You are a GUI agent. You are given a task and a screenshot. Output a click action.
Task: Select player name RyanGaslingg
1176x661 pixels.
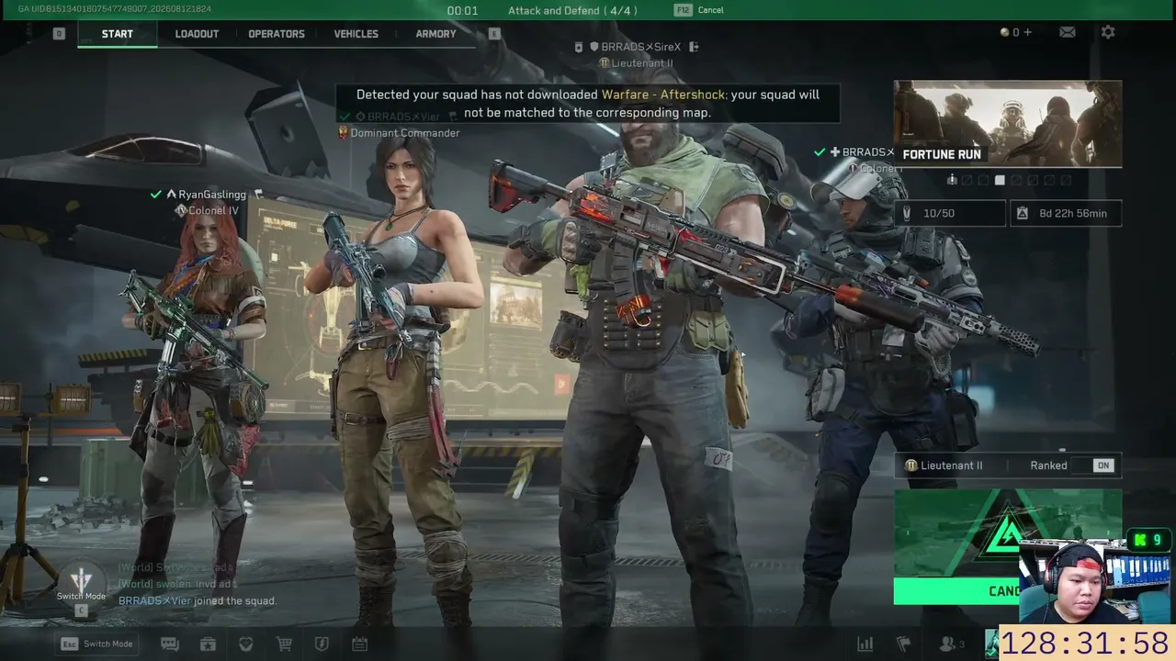pos(212,195)
